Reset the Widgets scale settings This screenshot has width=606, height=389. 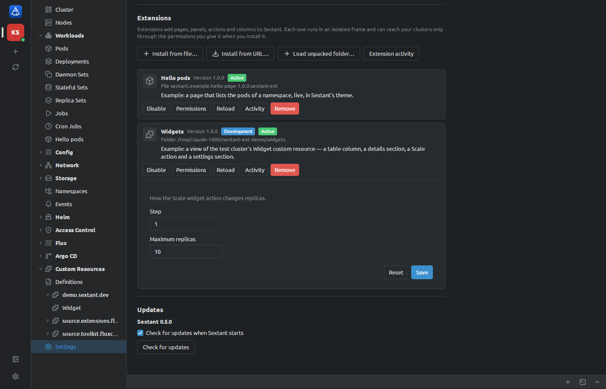click(x=396, y=272)
